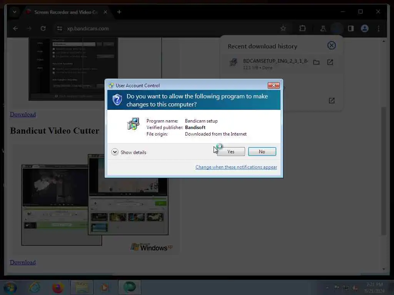The height and width of the screenshot is (295, 394).
Task: Click network icon in system tray
Action: click(346, 288)
